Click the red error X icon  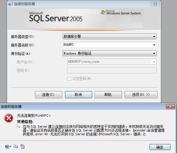tap(9, 118)
